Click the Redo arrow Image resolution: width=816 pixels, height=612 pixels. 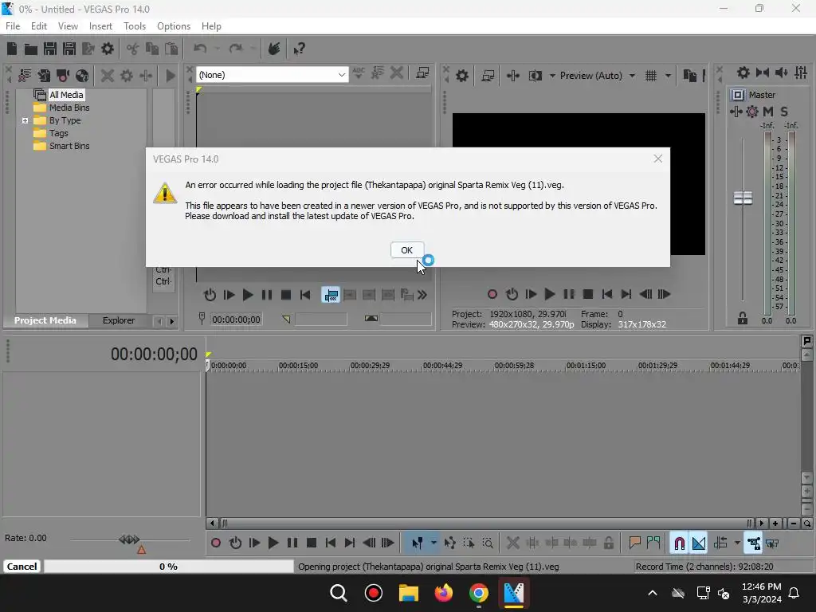[x=236, y=49]
